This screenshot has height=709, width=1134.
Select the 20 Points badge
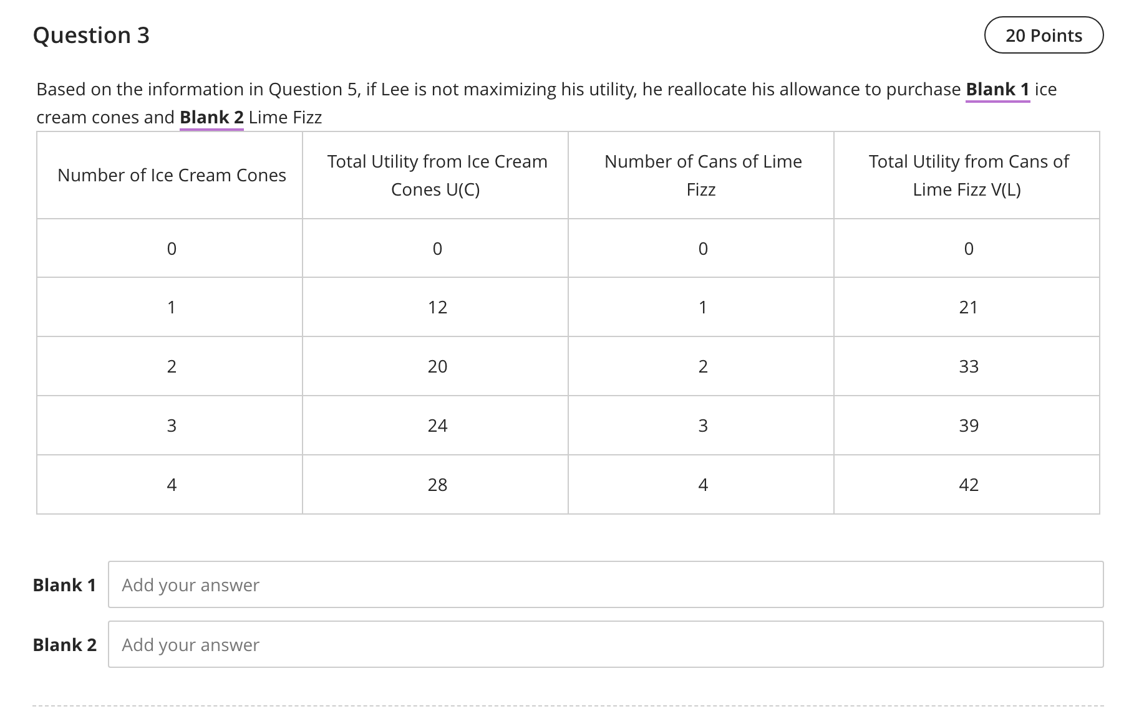(x=1043, y=36)
